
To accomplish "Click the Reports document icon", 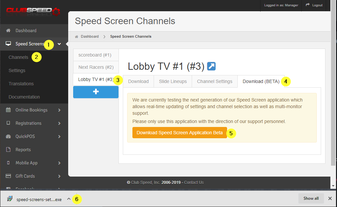I will 8,149.
